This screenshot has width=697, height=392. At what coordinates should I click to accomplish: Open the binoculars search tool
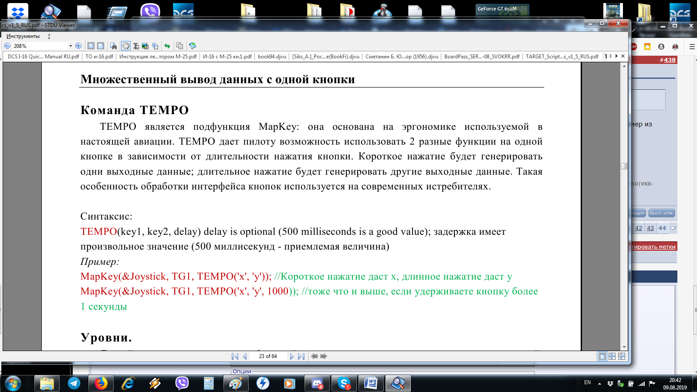(x=114, y=46)
